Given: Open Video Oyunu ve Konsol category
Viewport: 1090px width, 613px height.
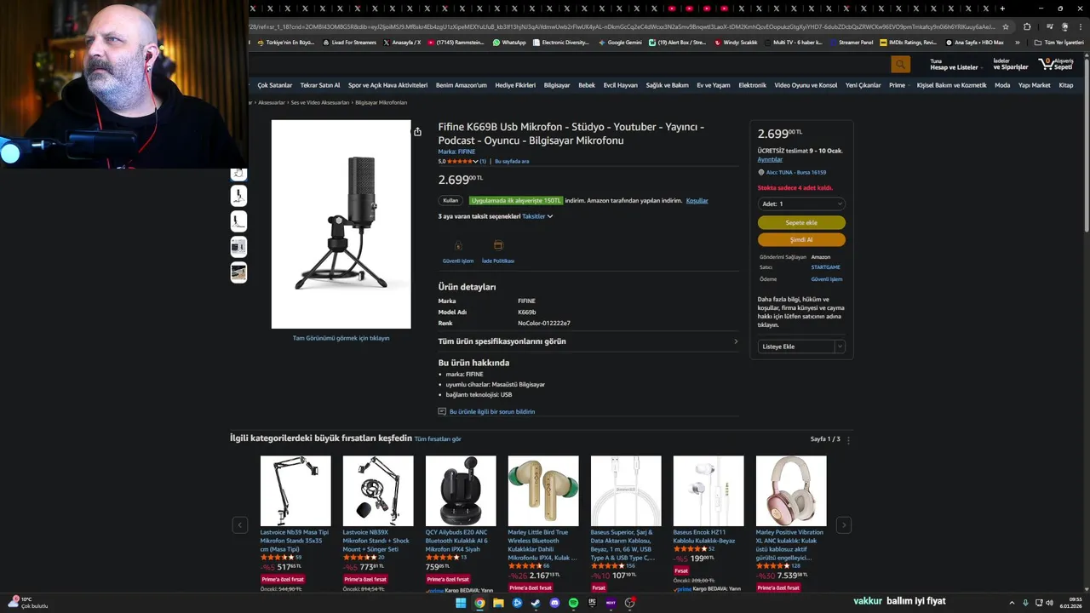Looking at the screenshot, I should point(806,85).
